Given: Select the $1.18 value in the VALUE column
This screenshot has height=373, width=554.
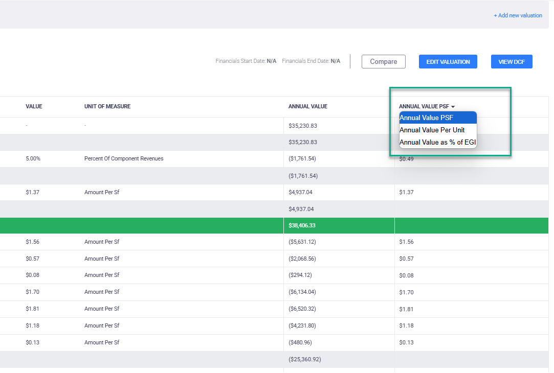Looking at the screenshot, I should pyautogui.click(x=33, y=325).
